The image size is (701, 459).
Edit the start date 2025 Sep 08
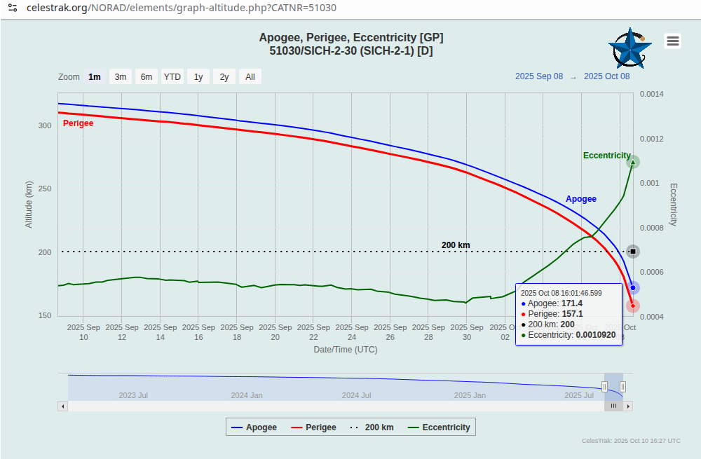(x=538, y=76)
